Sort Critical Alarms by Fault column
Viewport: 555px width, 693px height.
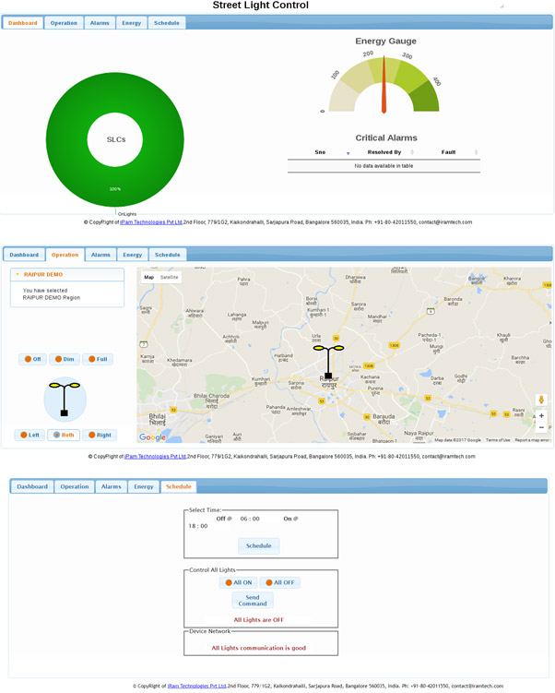448,152
